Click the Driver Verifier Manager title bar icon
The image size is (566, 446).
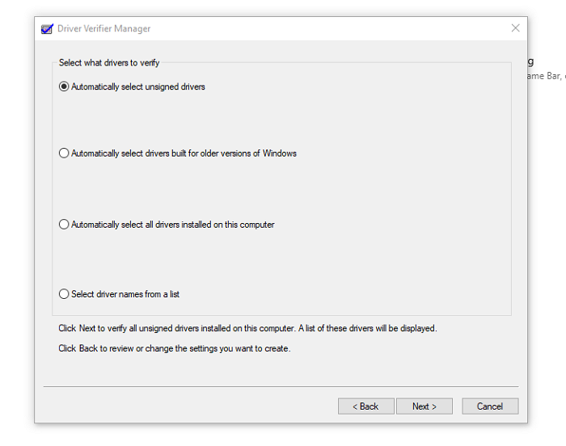[x=47, y=28]
